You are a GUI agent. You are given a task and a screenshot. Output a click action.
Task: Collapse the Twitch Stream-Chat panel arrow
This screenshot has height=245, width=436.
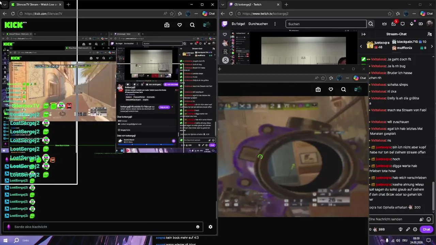[x=363, y=34]
